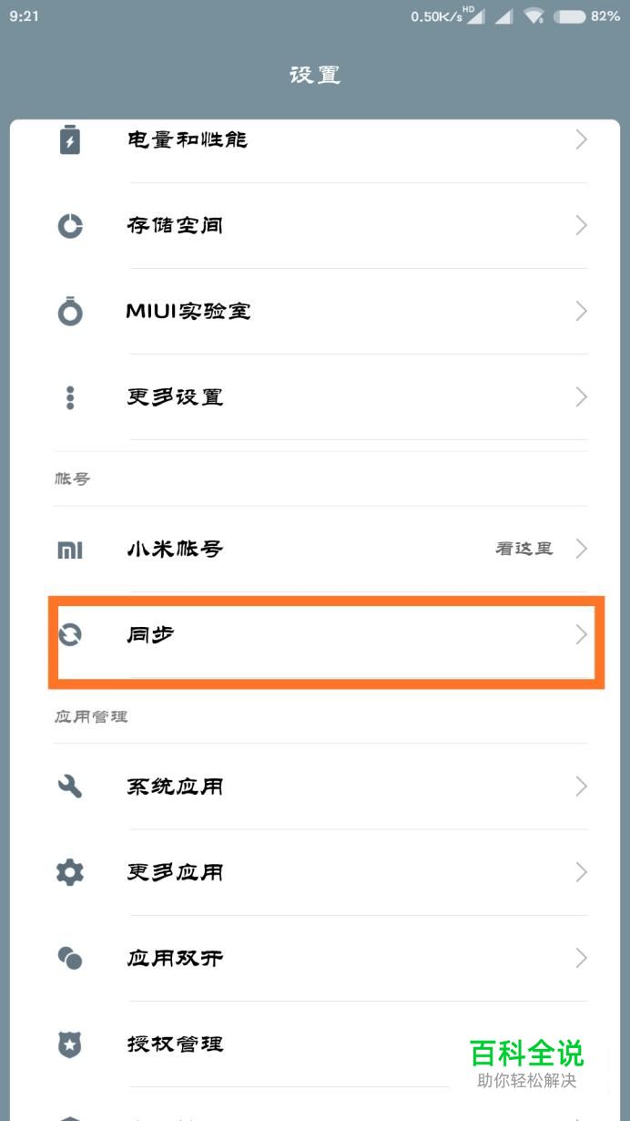The image size is (630, 1121).
Task: Tap the storage space pie icon
Action: 70,226
